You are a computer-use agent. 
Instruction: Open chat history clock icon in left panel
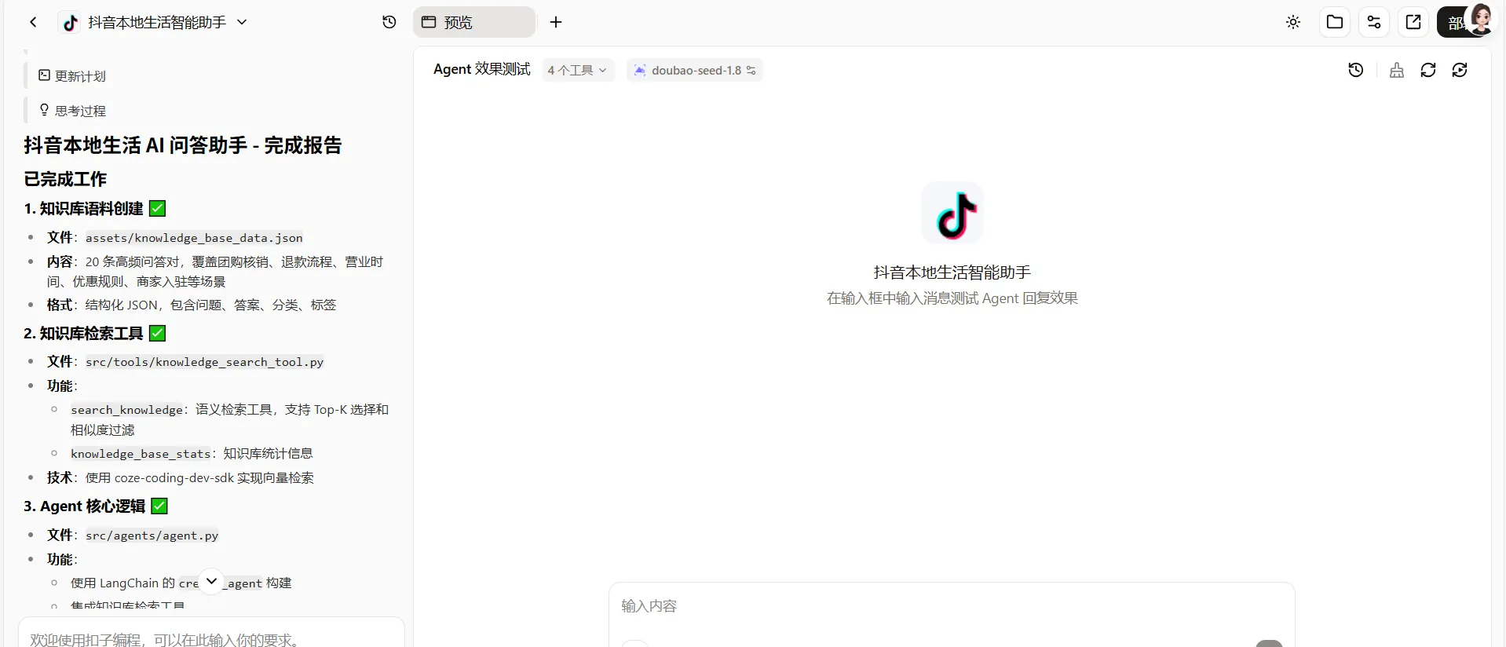(389, 22)
